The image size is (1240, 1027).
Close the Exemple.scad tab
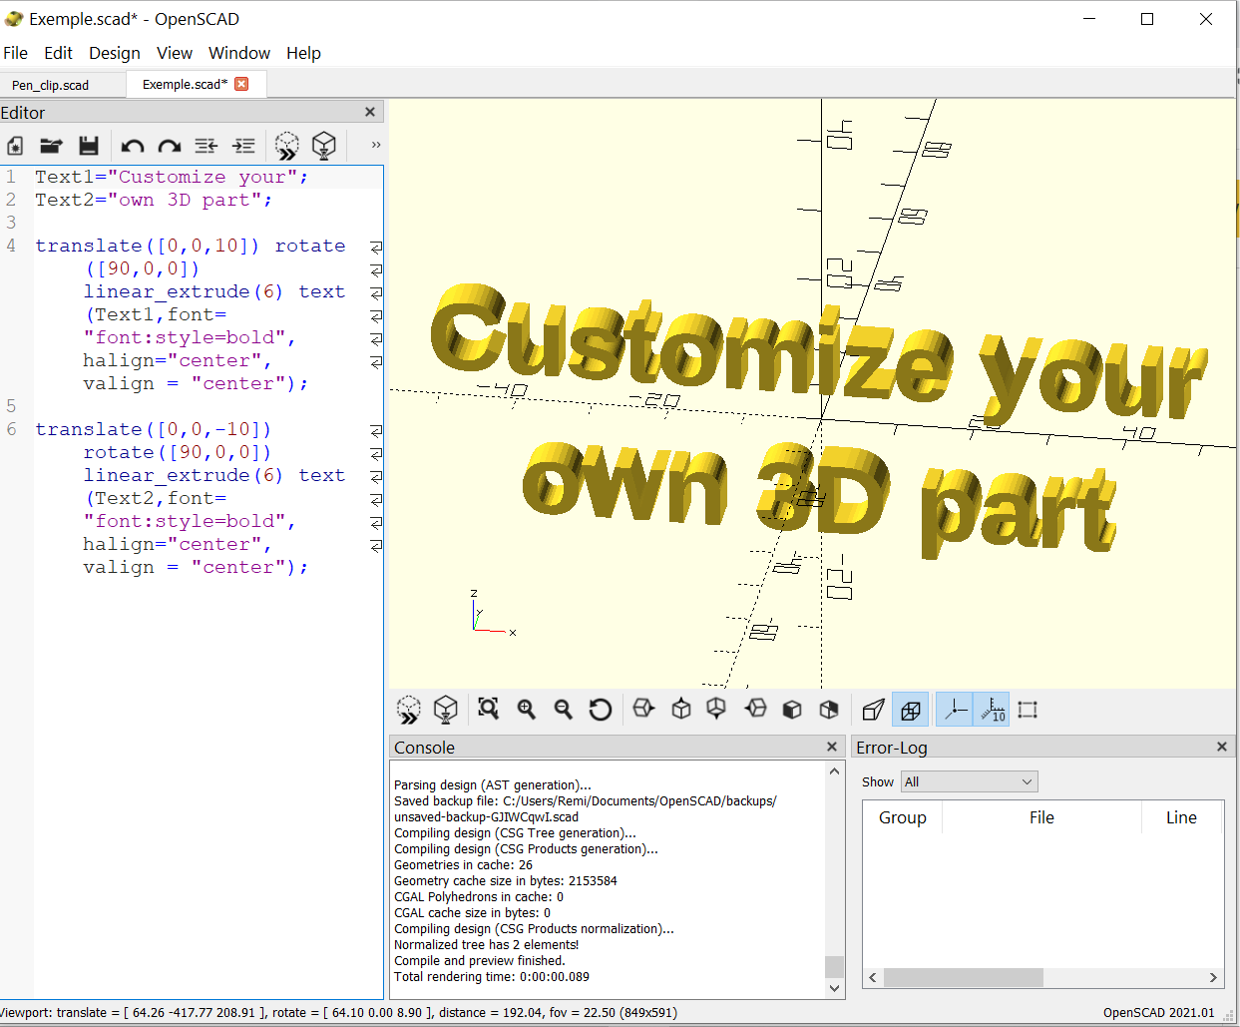[242, 85]
